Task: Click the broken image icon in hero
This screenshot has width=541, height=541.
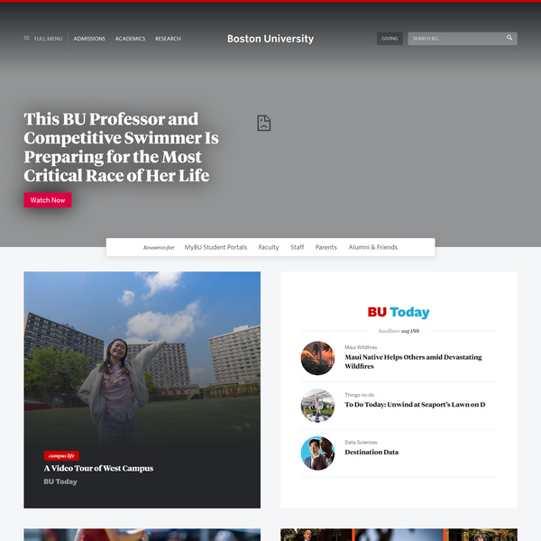Action: click(263, 123)
